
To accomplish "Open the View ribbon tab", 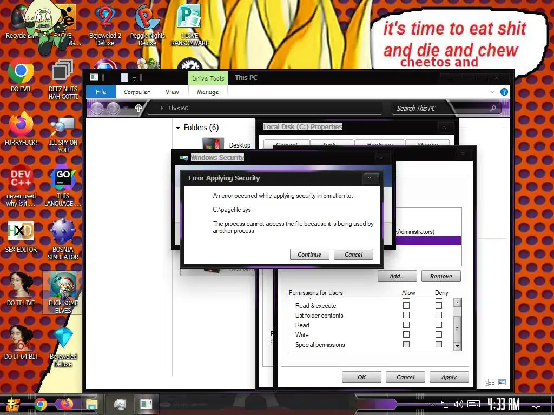I will [172, 92].
